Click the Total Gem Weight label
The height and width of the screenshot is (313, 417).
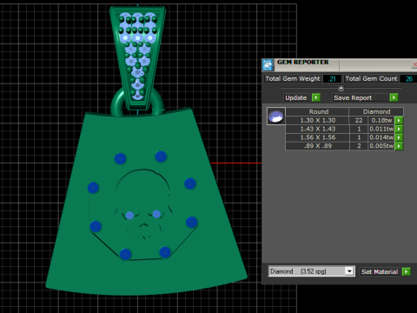[293, 79]
